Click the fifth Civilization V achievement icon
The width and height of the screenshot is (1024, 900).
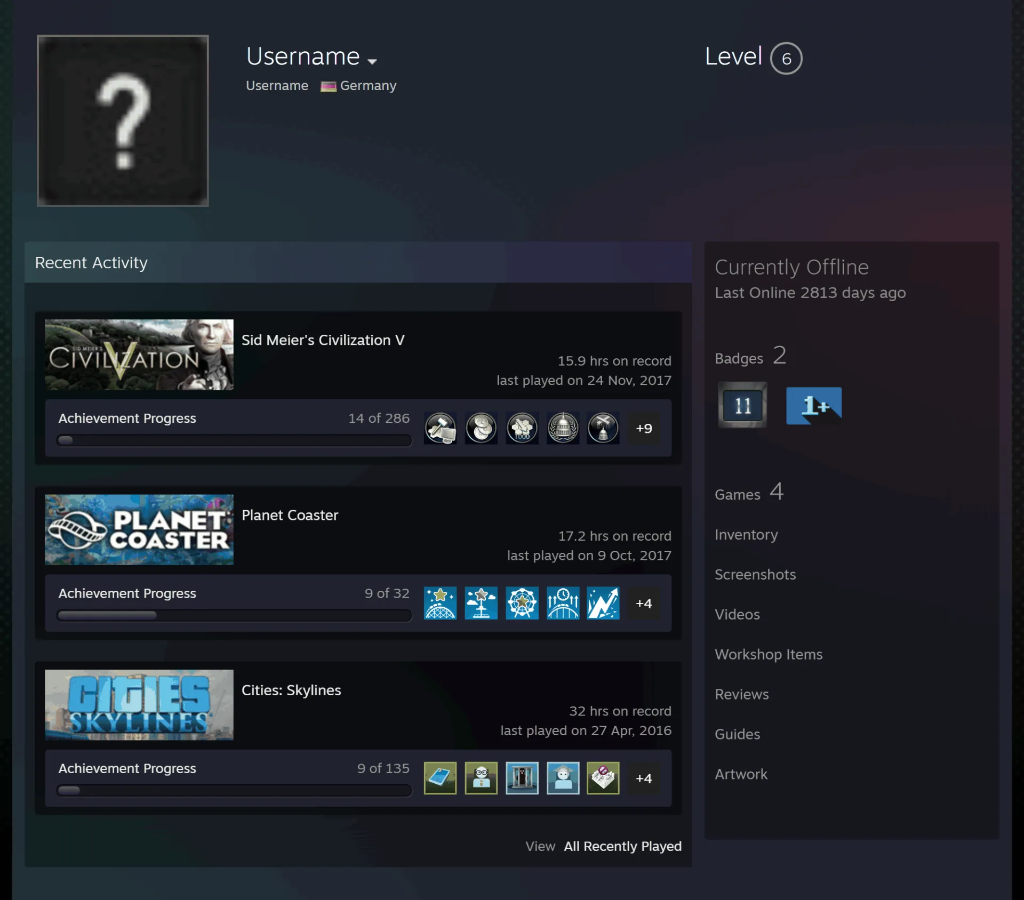click(x=603, y=428)
